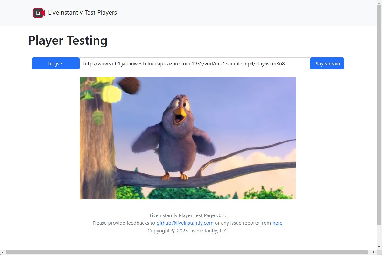Follow the "here" issue reports link
The height and width of the screenshot is (255, 382).
pos(277,223)
